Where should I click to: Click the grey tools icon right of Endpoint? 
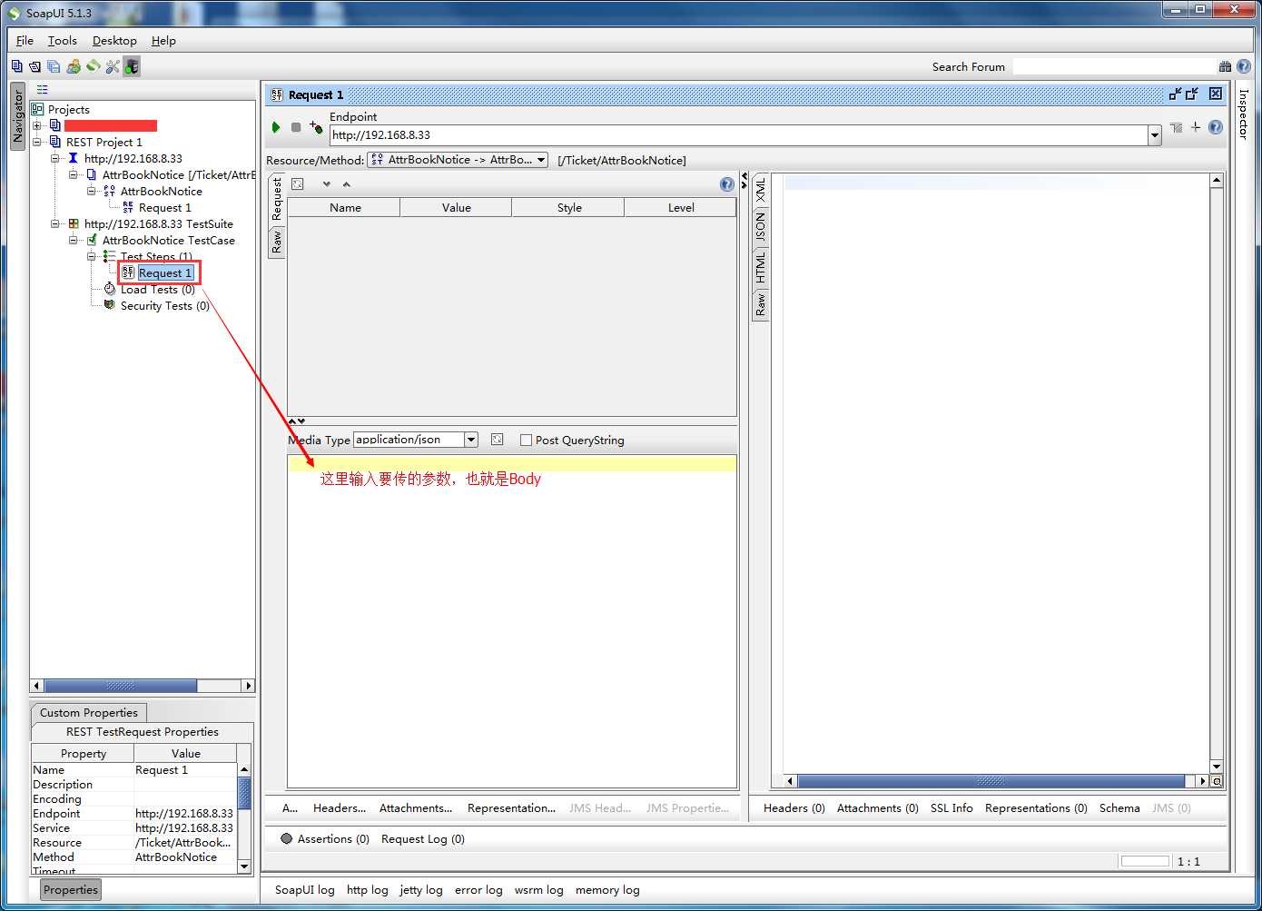point(1176,127)
